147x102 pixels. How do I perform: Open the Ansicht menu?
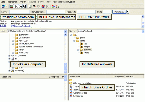[x=23, y=2]
